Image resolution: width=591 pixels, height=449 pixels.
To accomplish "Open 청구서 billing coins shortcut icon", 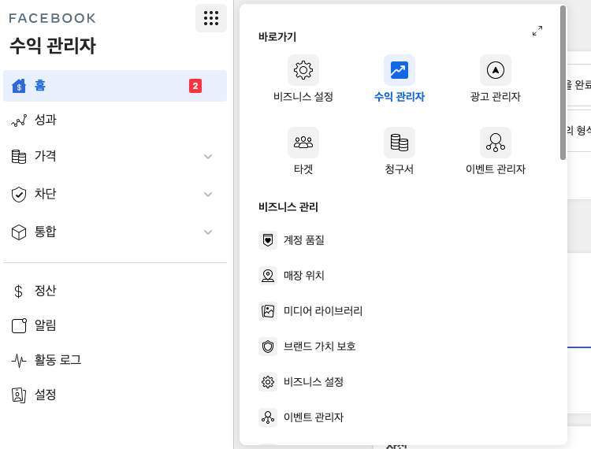I will (x=400, y=143).
